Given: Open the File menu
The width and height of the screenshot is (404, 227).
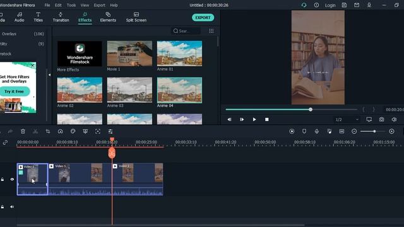Looking at the screenshot, I should pyautogui.click(x=47, y=5).
